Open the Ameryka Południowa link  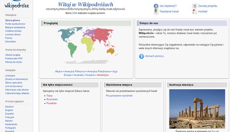(99, 72)
